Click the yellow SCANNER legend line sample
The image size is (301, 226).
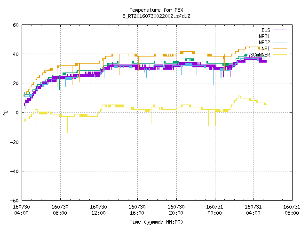tap(280, 55)
